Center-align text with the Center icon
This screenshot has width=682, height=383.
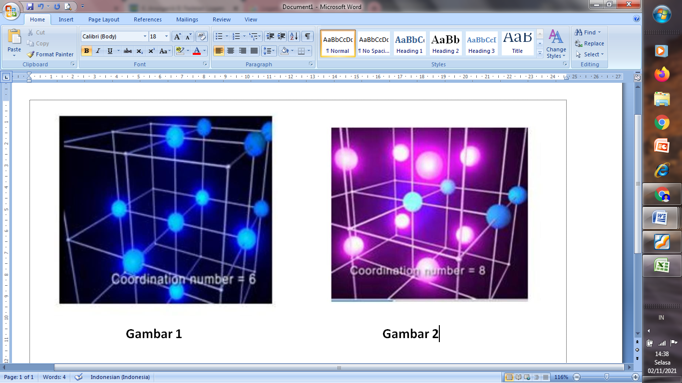click(x=231, y=51)
